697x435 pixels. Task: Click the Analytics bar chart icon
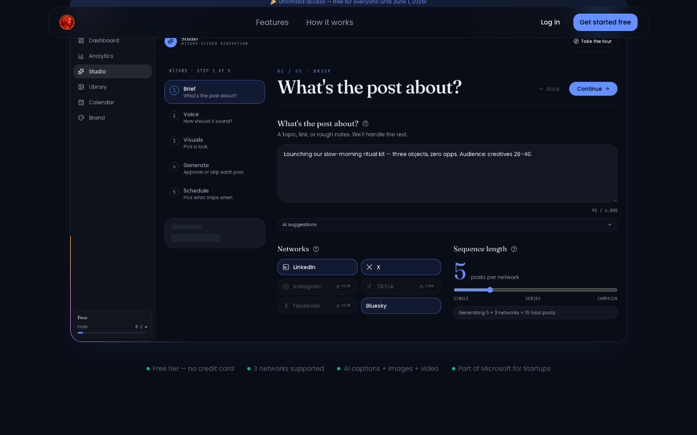coord(81,56)
